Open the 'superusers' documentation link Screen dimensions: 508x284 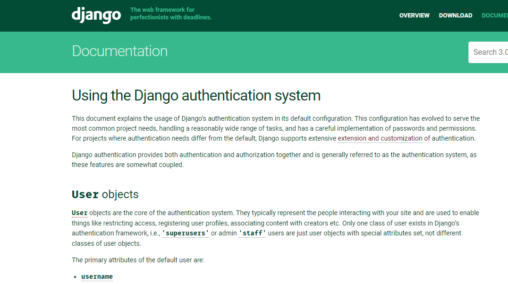pyautogui.click(x=185, y=233)
